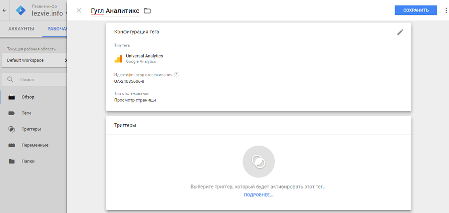This screenshot has width=449, height=213.
Task: Click the Universal Analytics bar-chart icon
Action: pos(118,58)
